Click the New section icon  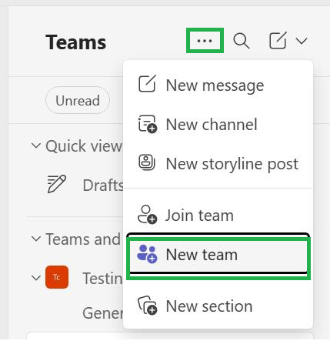point(148,306)
